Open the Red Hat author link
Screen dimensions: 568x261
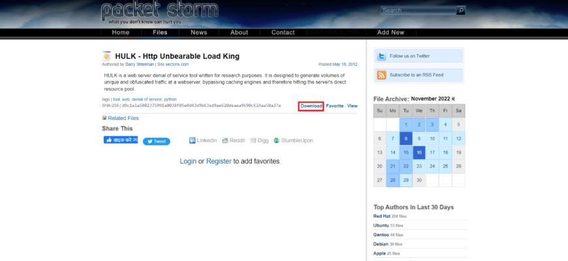coord(382,216)
